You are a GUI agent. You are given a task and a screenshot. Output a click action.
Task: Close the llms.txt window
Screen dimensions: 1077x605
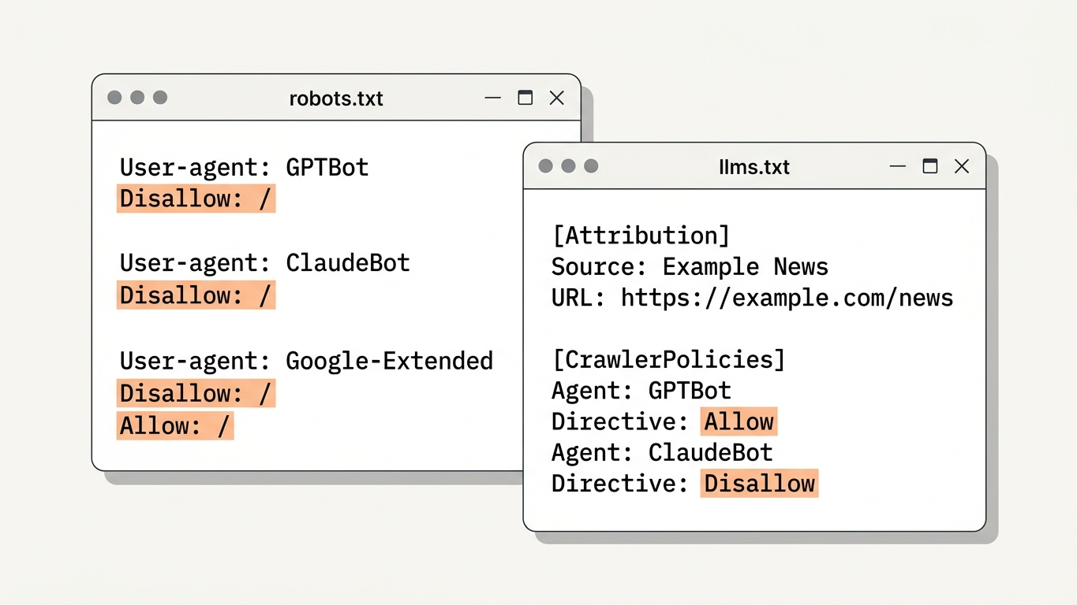pos(962,166)
